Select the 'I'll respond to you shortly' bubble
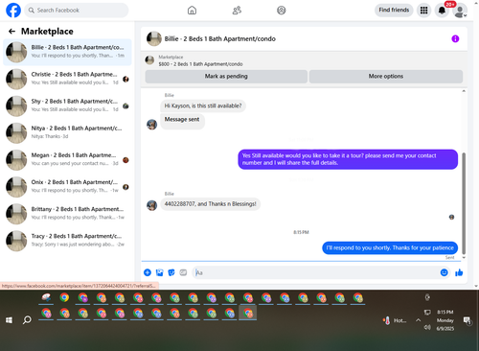The width and height of the screenshot is (479, 351). 390,247
